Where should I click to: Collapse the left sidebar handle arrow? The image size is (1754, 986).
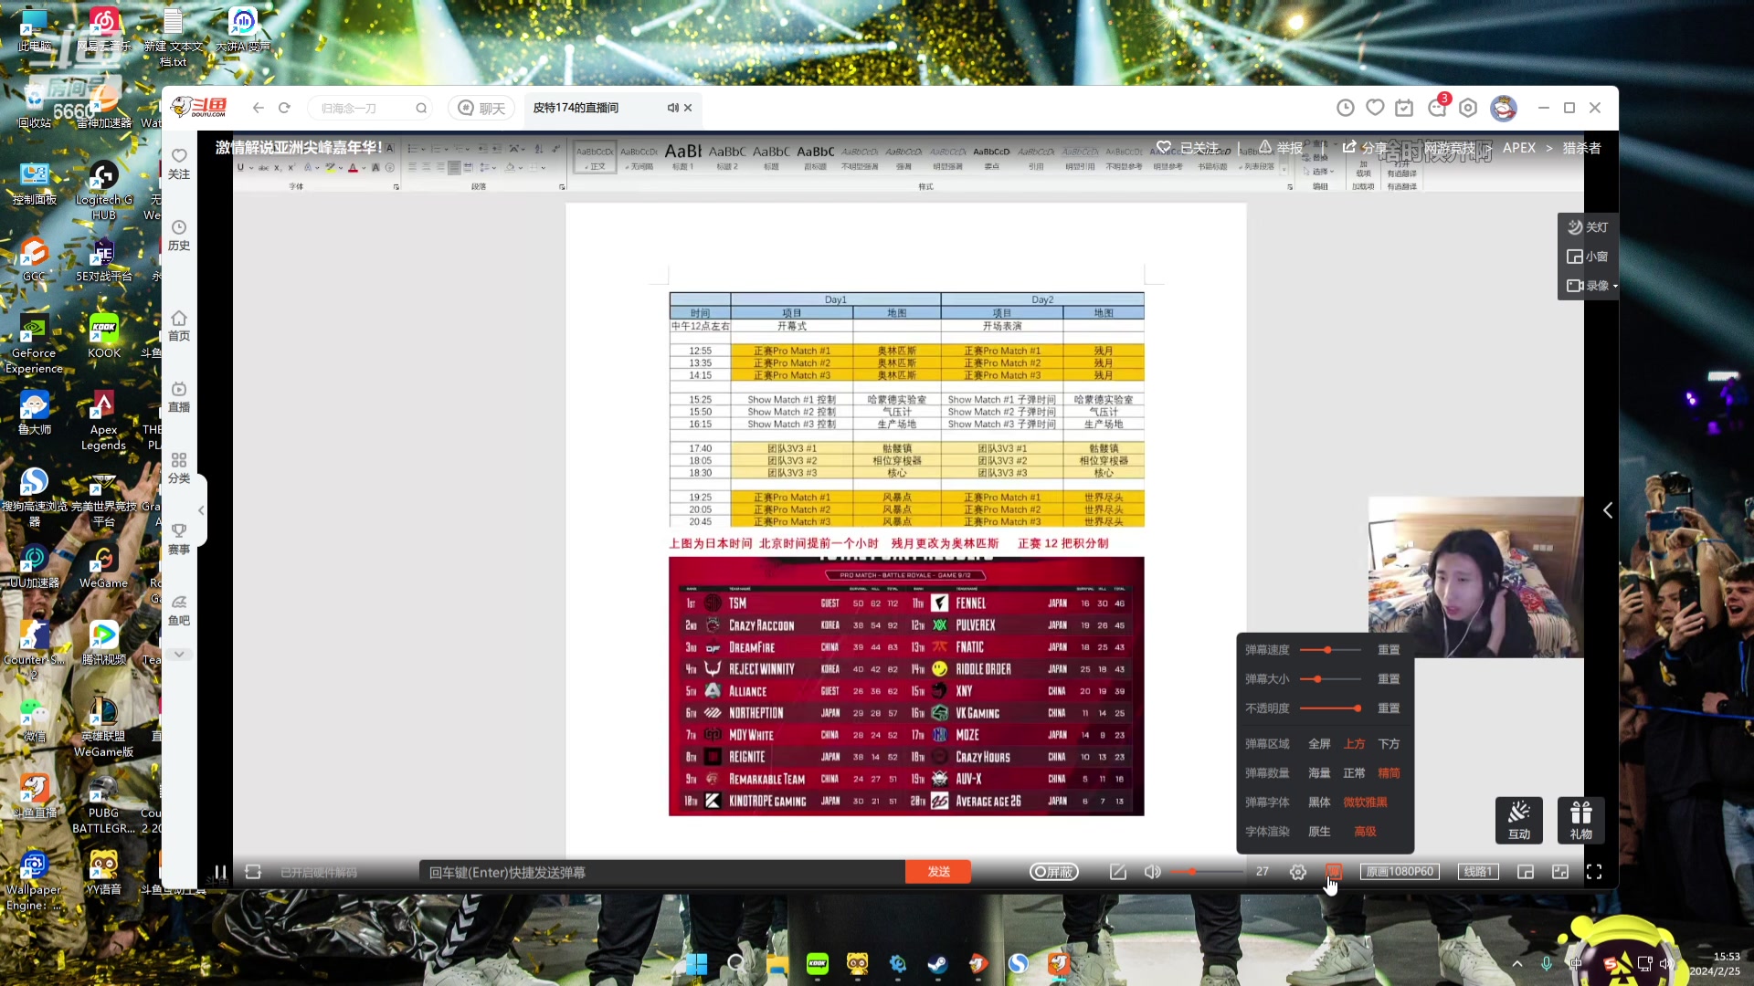[202, 510]
